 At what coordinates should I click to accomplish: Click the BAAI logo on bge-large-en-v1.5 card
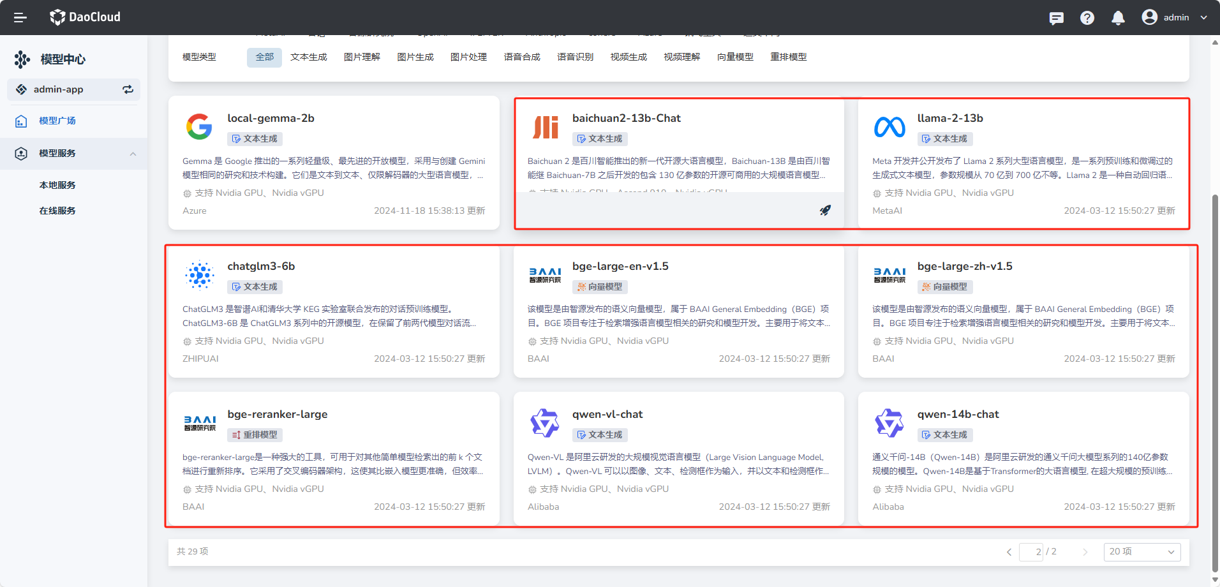point(545,275)
